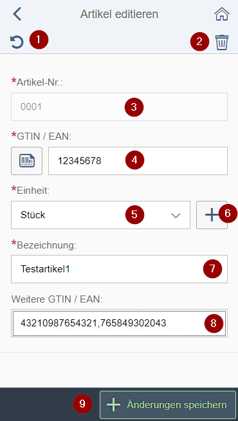The height and width of the screenshot is (421, 238).
Task: Add a new unit with plus button
Action: tap(212, 215)
